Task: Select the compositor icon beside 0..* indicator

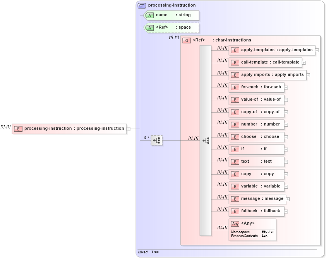Action: (156, 140)
